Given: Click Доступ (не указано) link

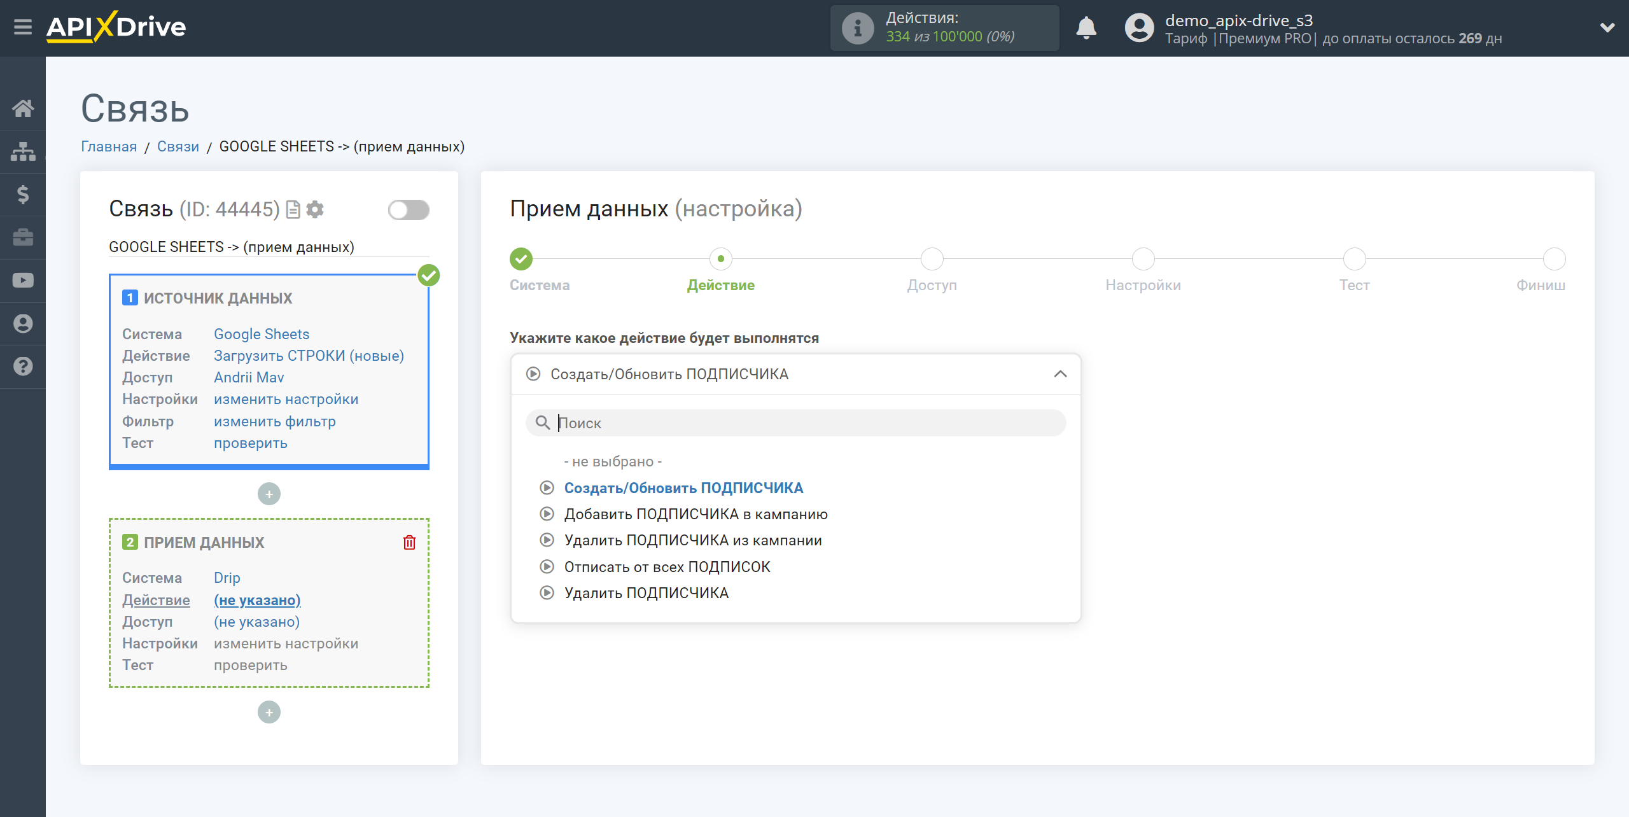Looking at the screenshot, I should (256, 622).
